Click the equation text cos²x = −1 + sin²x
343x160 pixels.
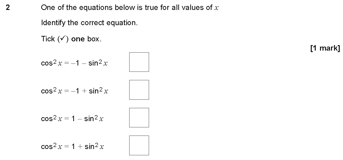(74, 91)
